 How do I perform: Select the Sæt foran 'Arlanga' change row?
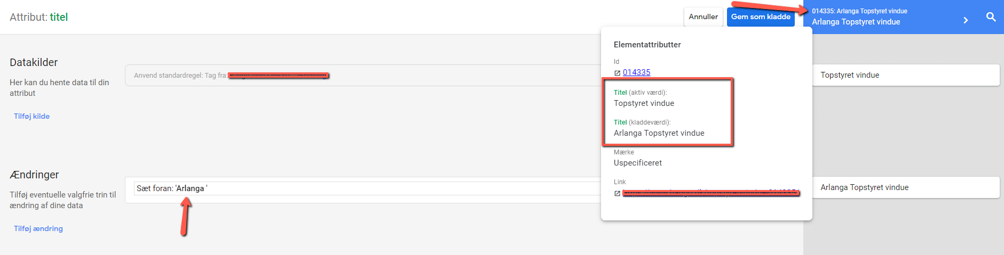pos(367,188)
